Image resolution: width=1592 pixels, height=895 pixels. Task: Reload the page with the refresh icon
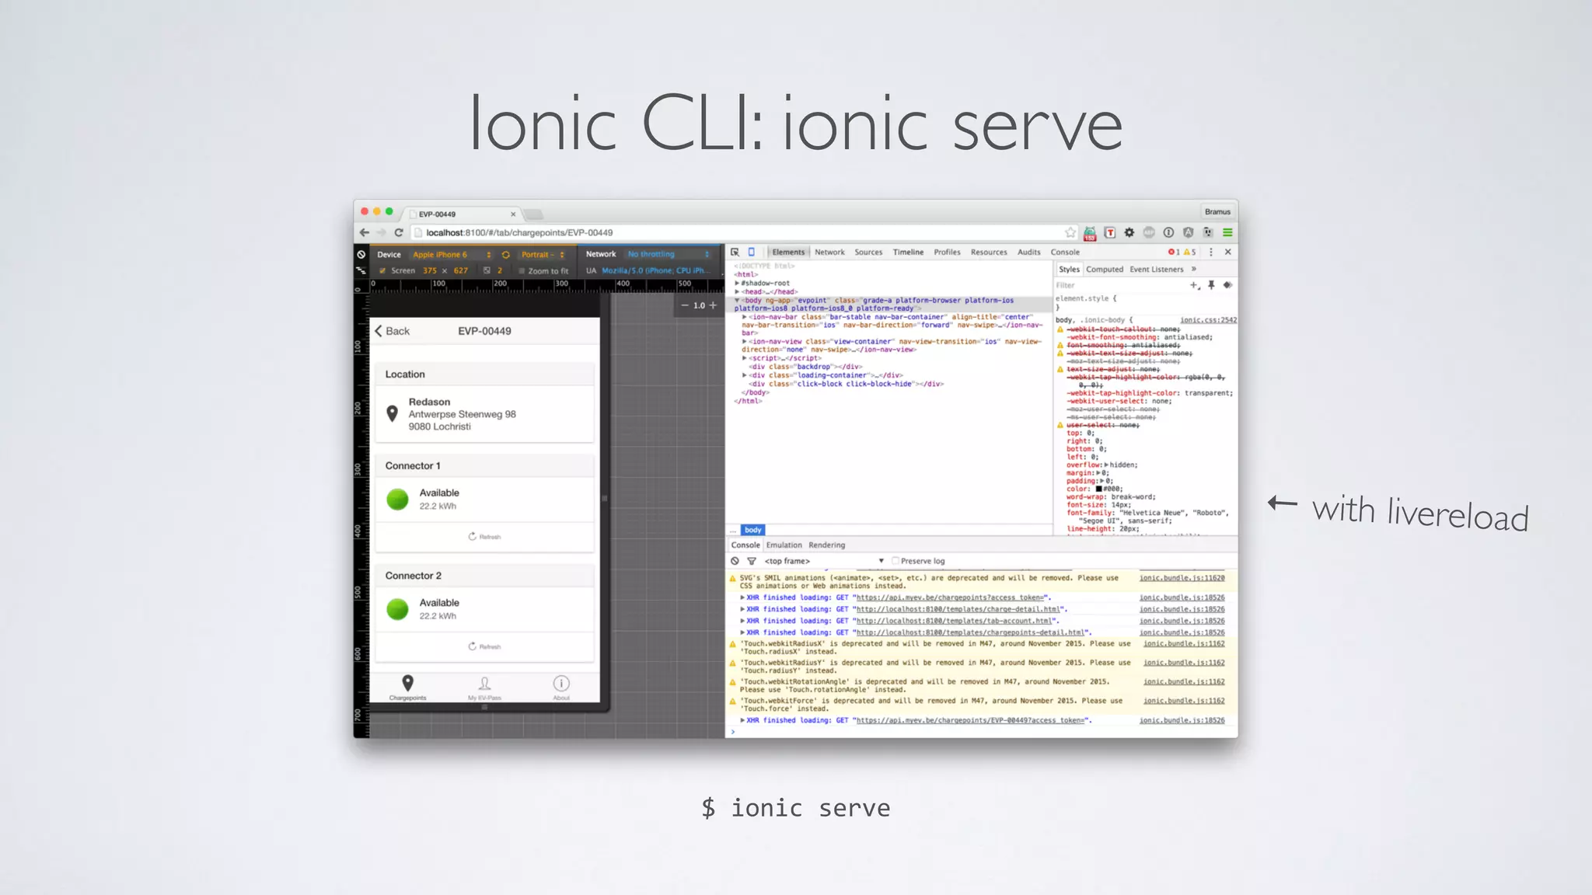(399, 232)
